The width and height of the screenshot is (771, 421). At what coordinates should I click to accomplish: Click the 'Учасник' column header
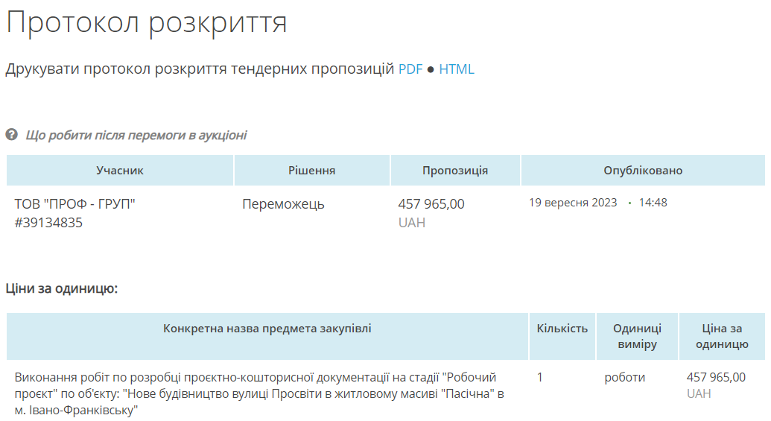(x=119, y=170)
